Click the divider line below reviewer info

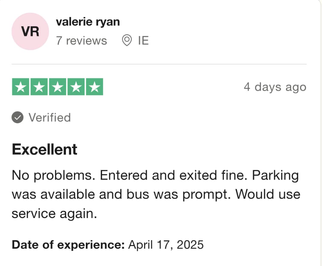point(159,64)
